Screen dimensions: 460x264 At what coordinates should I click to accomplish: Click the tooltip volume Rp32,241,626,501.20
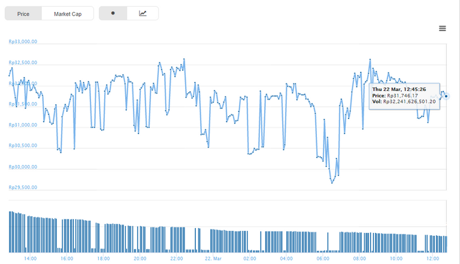click(x=410, y=102)
